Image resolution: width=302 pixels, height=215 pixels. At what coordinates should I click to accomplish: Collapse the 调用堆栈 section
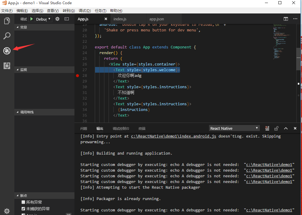44,112
